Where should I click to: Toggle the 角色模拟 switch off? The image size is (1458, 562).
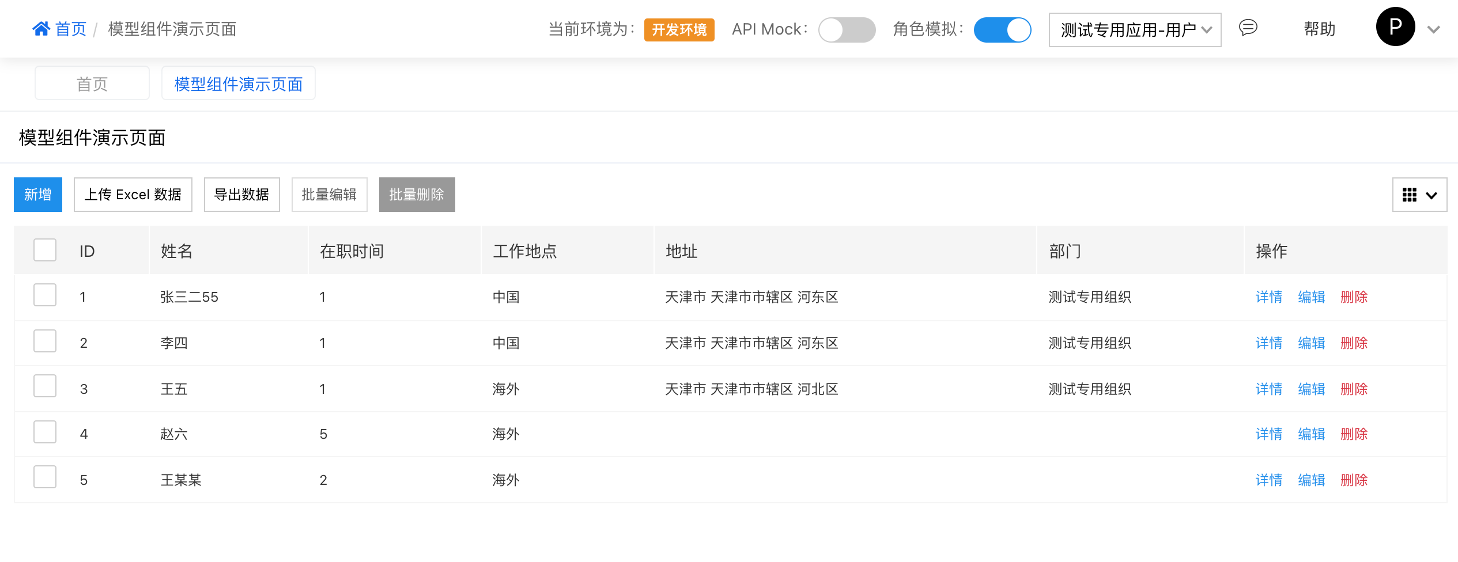pos(1002,30)
